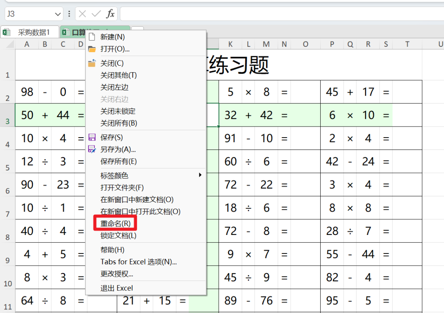Select 关闭(C) in the context menu
This screenshot has width=444, height=313.
[146, 63]
